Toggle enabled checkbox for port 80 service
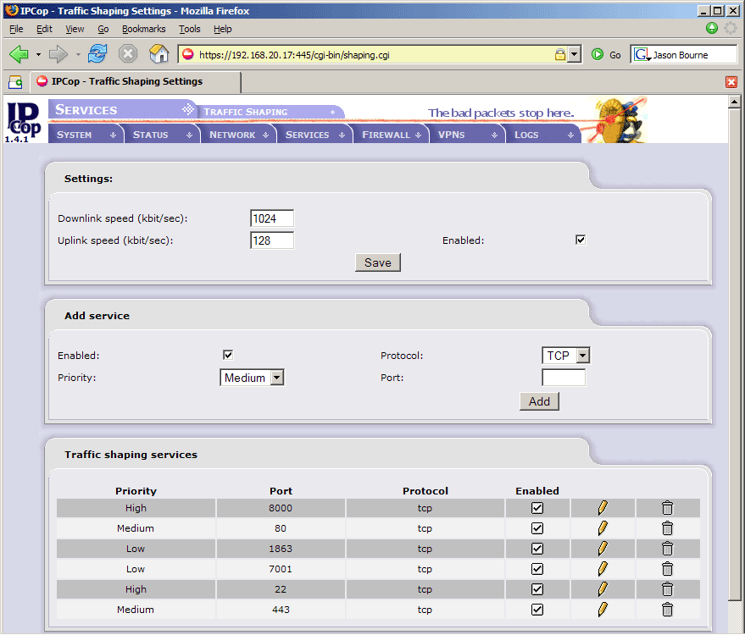745x635 pixels. coord(537,528)
